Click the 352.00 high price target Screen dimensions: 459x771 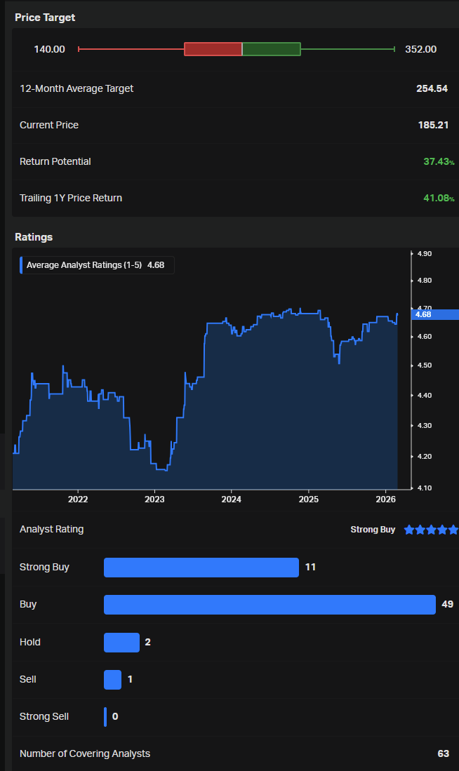(x=420, y=49)
